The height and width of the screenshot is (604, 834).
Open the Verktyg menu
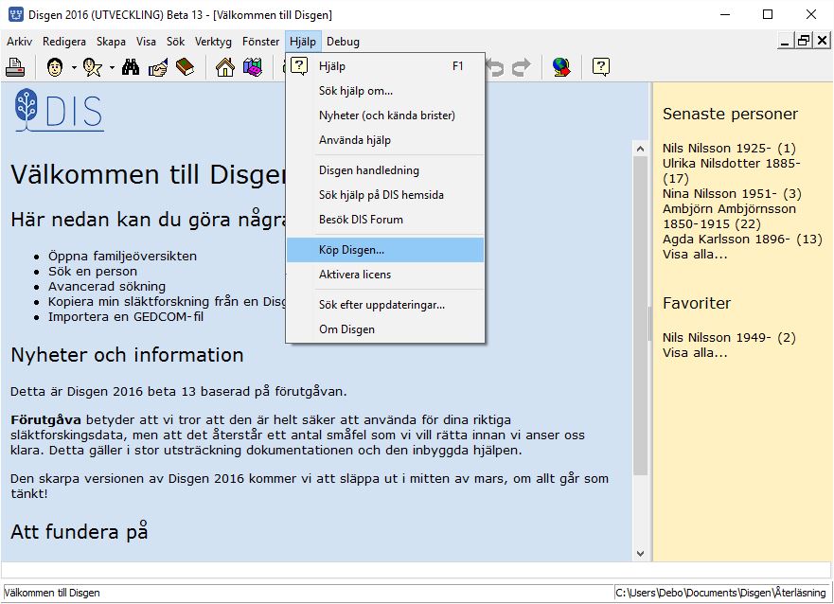coord(213,42)
